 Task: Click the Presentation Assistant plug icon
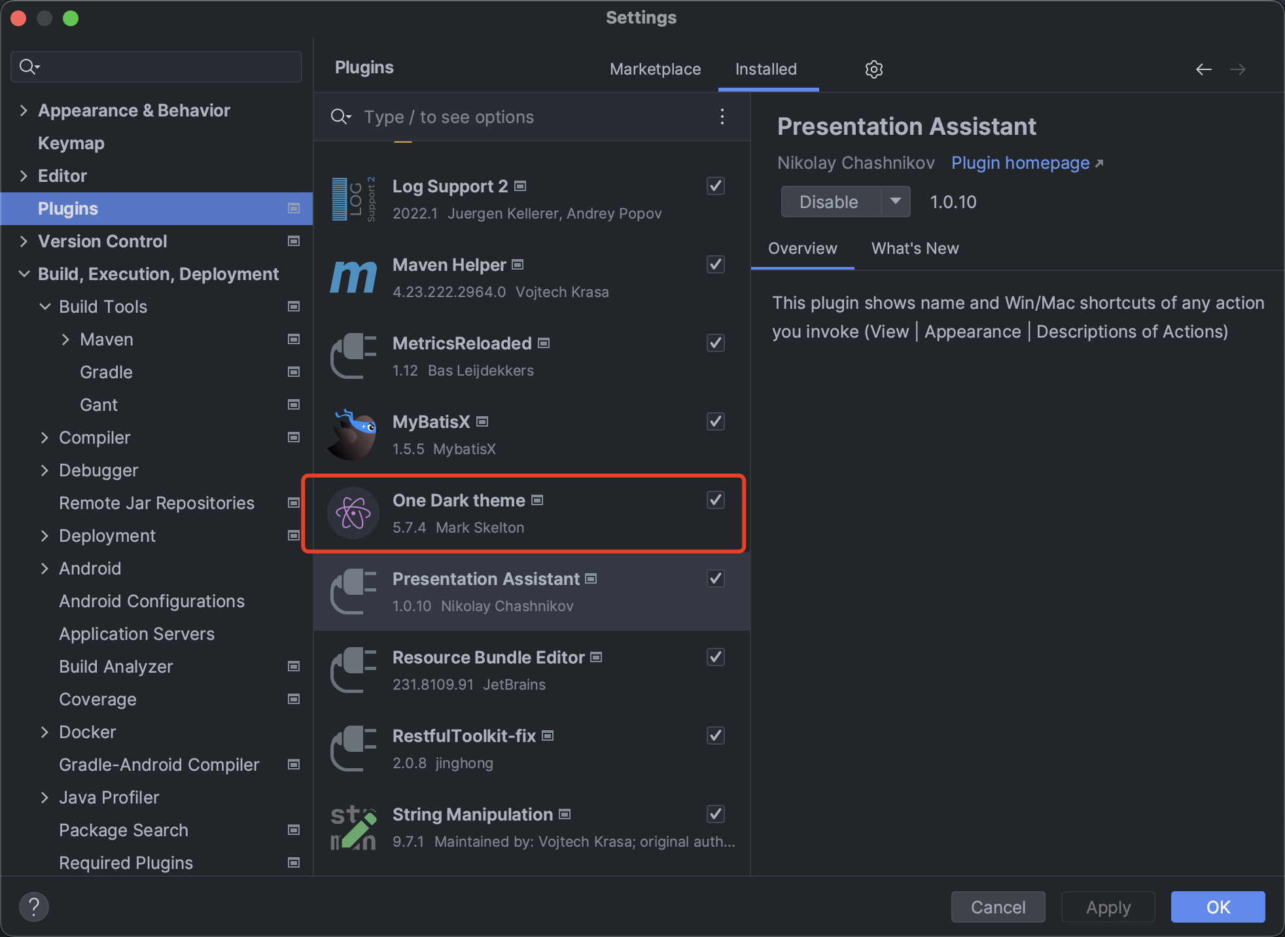(353, 592)
